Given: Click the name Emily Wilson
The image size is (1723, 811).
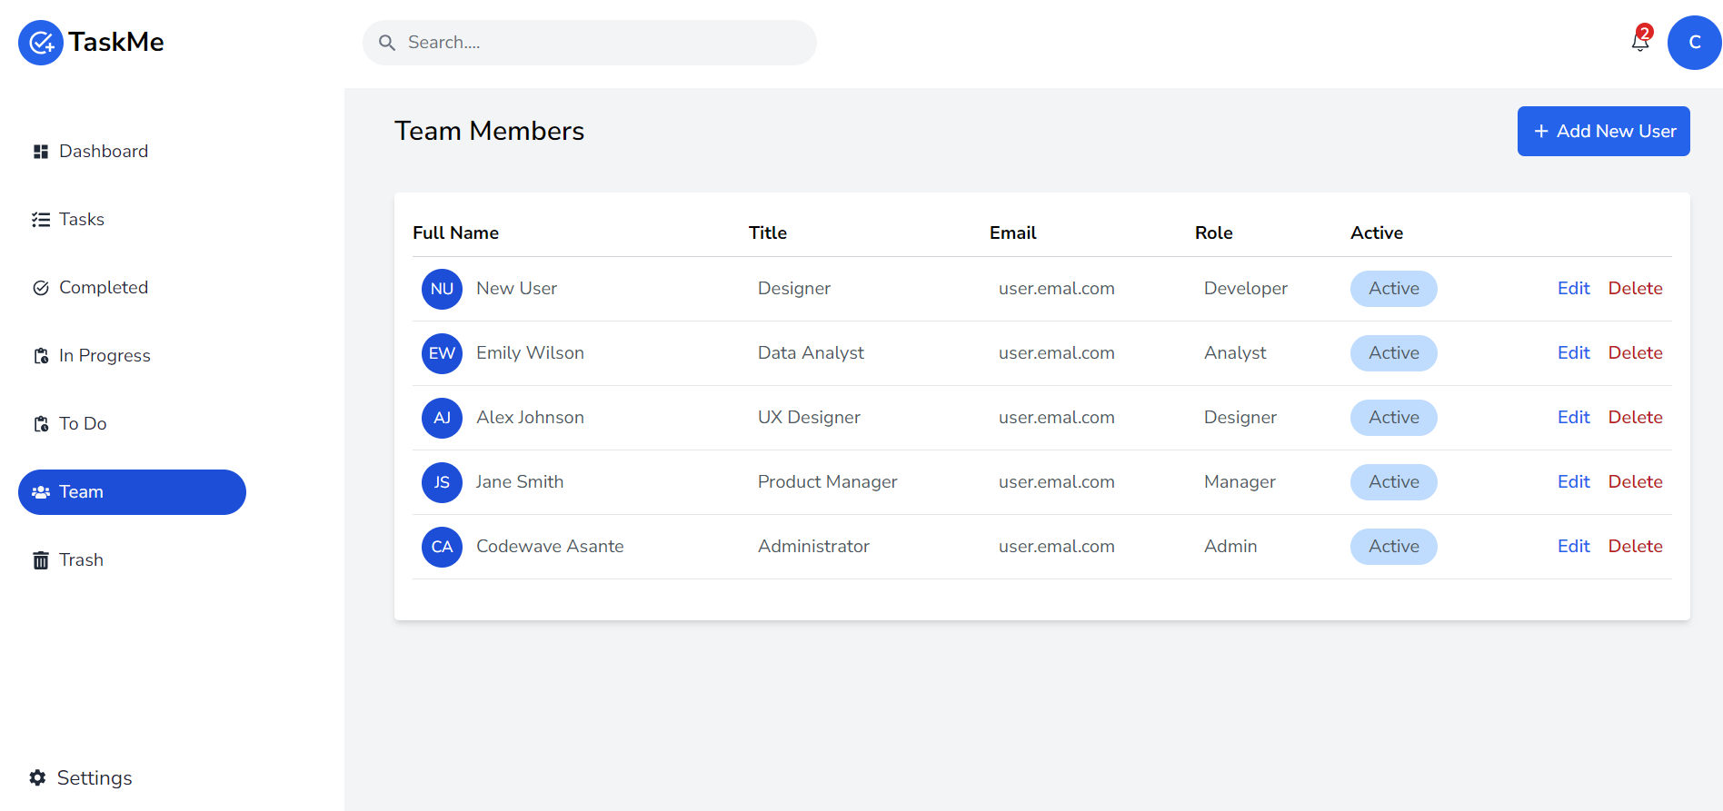Looking at the screenshot, I should click(x=531, y=353).
